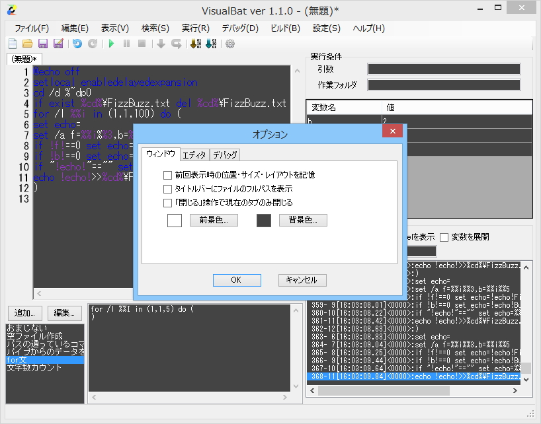Image resolution: width=541 pixels, height=424 pixels.
Task: Click the 追加... snippet button
Action: [x=25, y=313]
